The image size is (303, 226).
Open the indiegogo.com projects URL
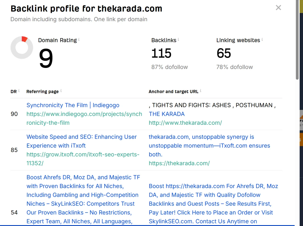(84, 118)
